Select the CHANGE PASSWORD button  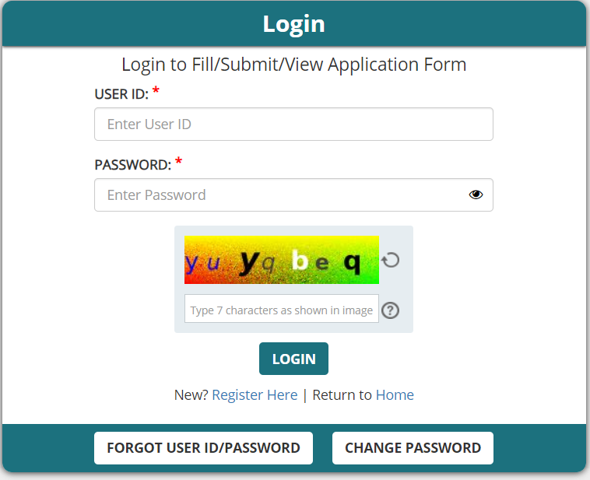[413, 448]
